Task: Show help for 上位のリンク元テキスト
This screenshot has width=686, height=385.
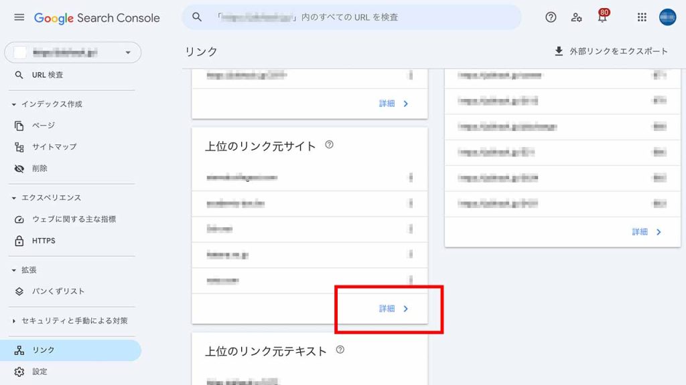Action: coord(340,350)
